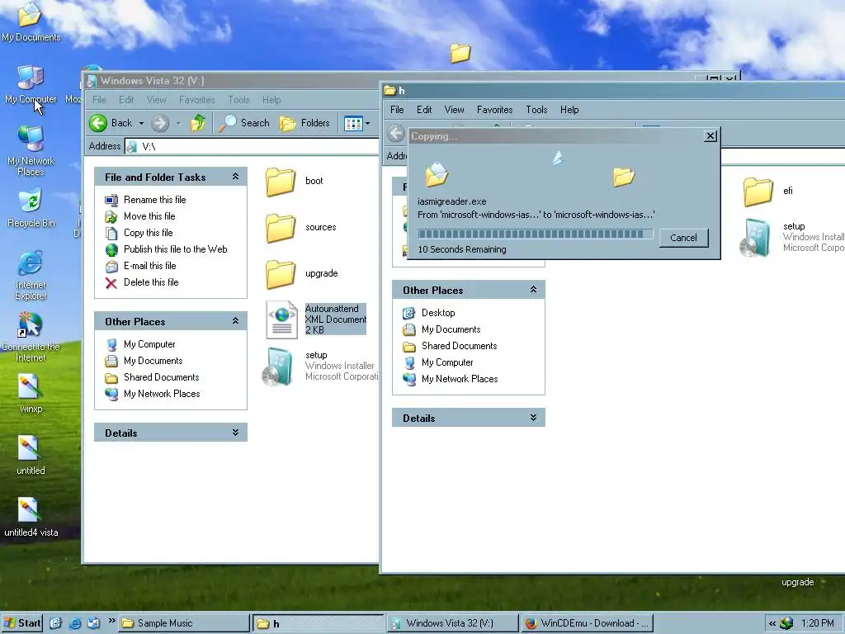
Task: Open Favorites menu in h window
Action: pos(495,110)
